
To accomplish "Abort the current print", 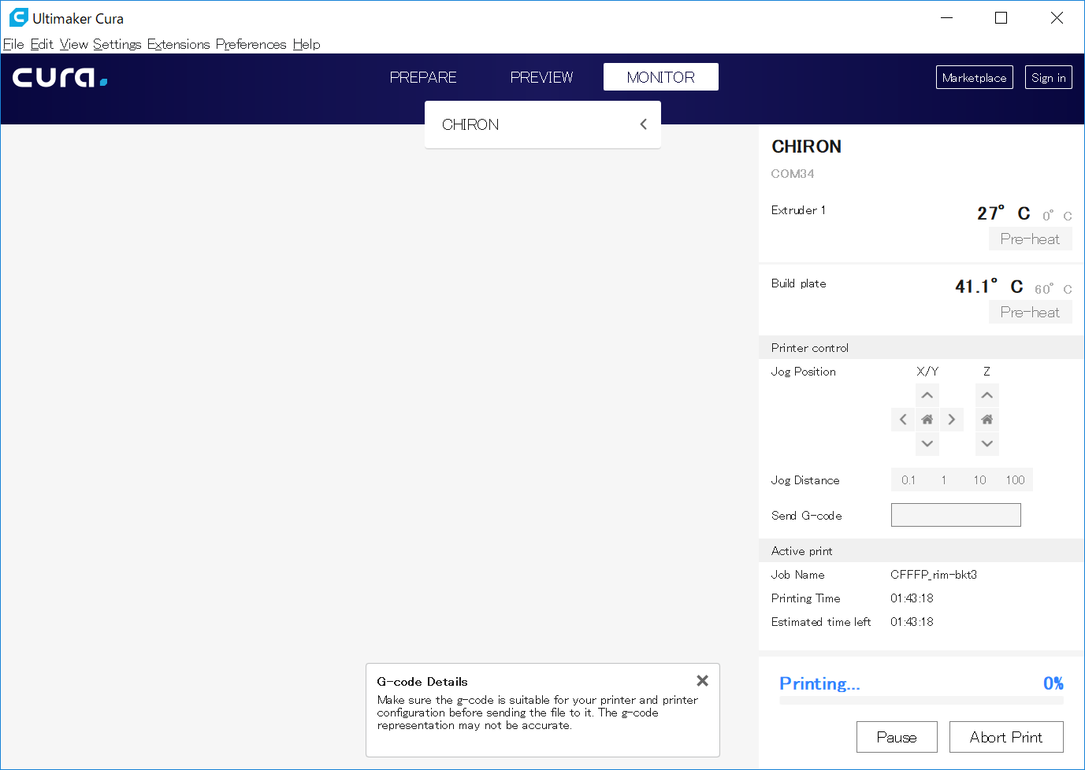I will 1006,737.
